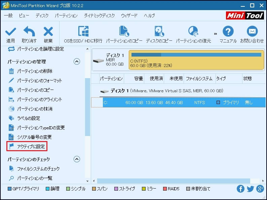This screenshot has width=267, height=200.
Task: Click the sidebar vertical scrollbar thumb
Action: click(x=87, y=107)
